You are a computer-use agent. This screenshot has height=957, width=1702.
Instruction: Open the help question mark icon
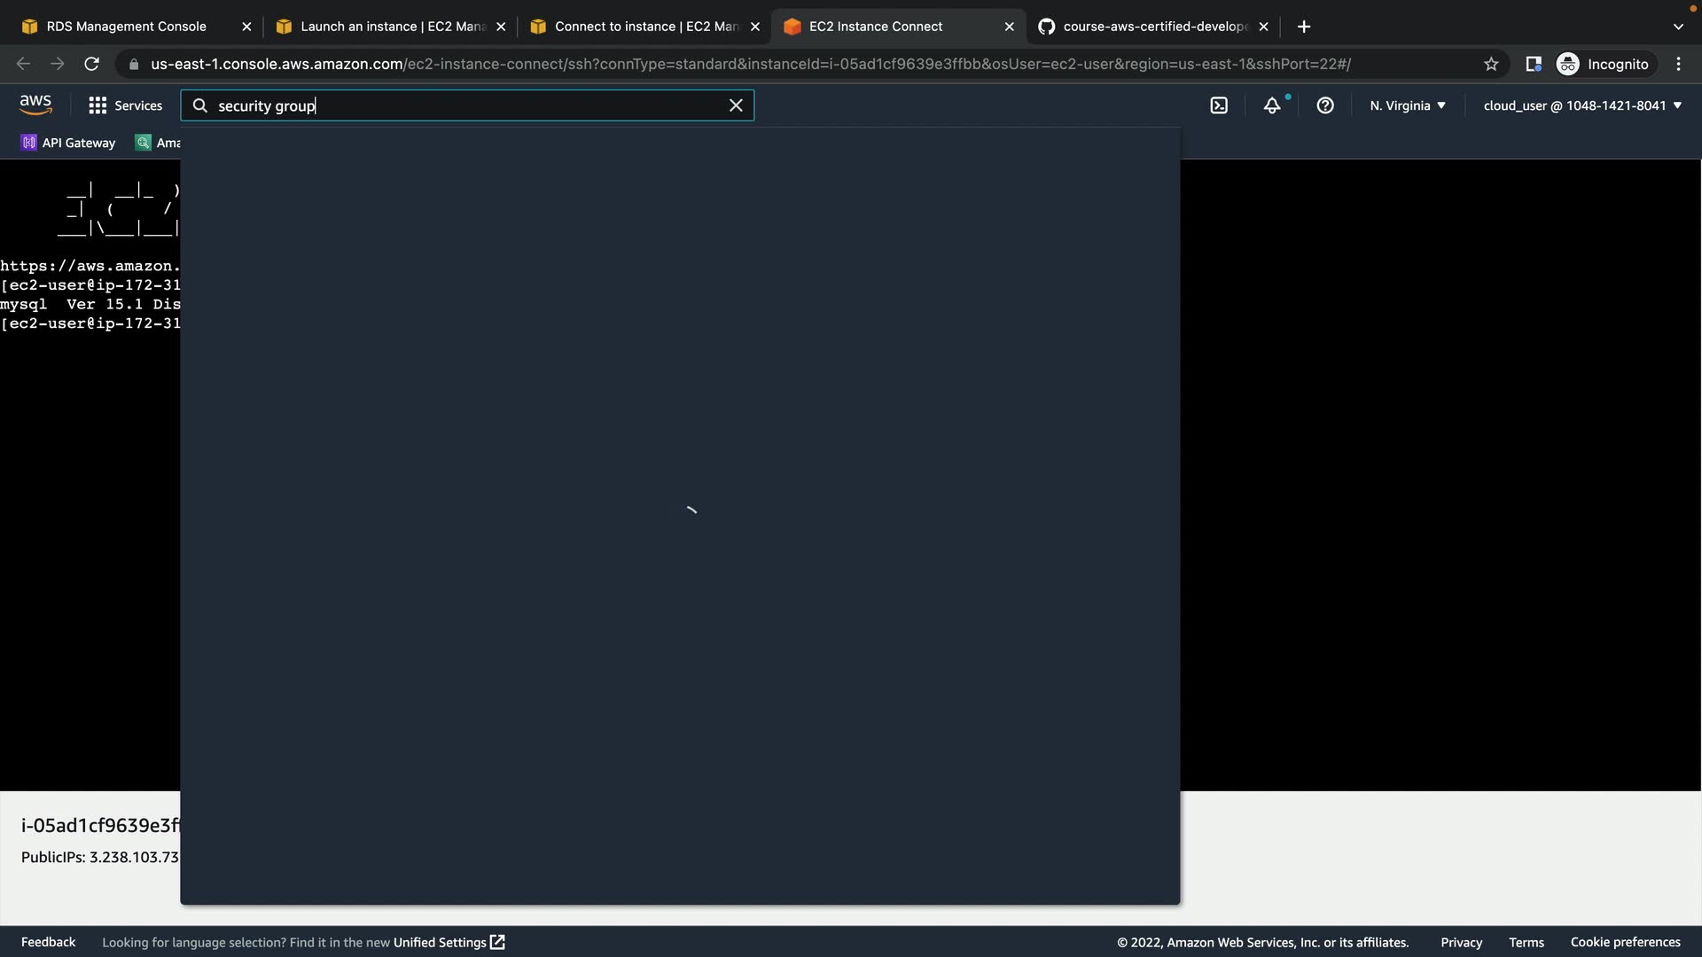(1325, 105)
